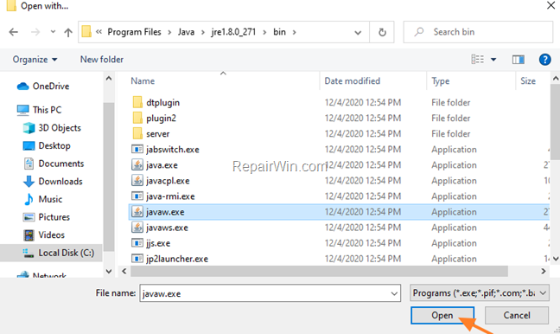Refresh the bin folder view
560x334 pixels.
pos(382,32)
